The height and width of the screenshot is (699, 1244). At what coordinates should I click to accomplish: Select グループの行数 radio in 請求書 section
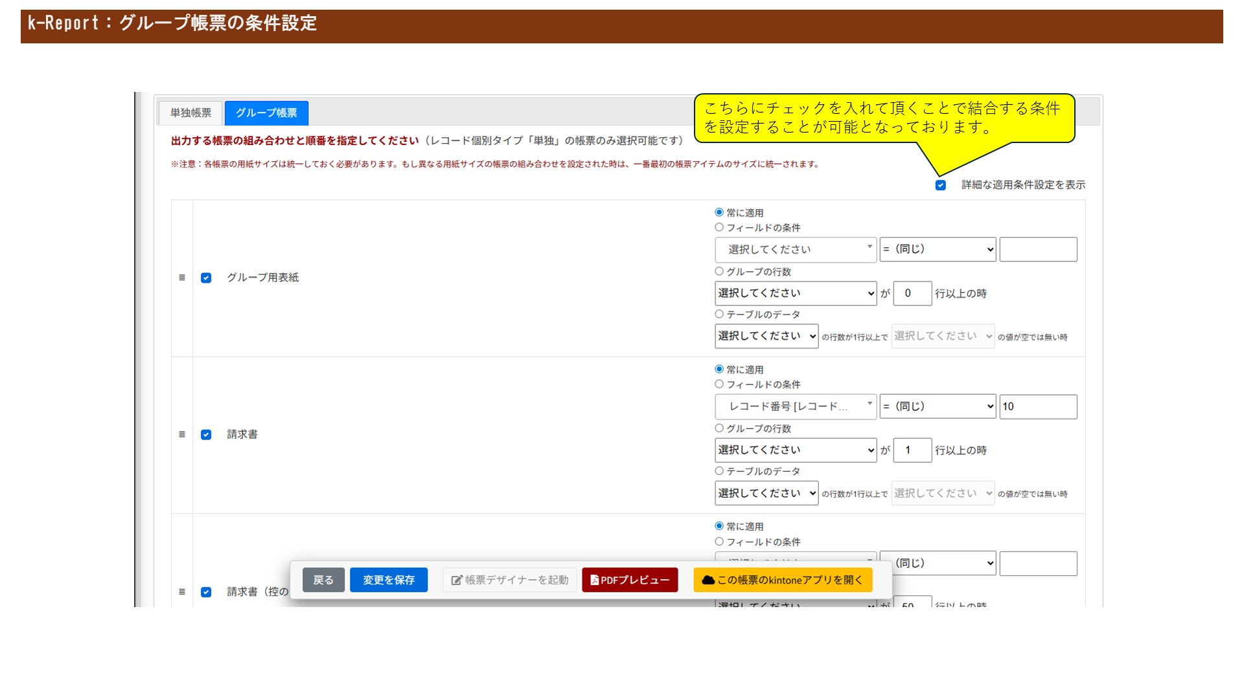(x=719, y=428)
